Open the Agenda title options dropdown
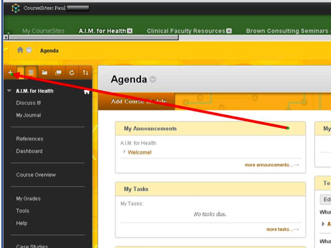The width and height of the screenshot is (331, 248). [x=153, y=79]
